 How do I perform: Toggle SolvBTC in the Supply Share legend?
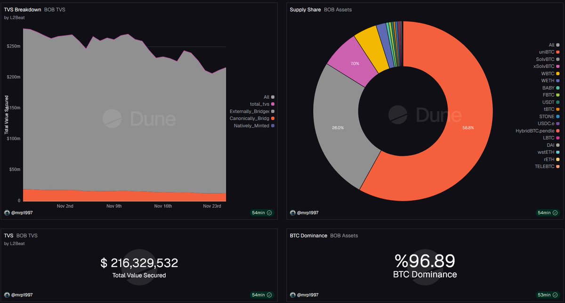549,59
